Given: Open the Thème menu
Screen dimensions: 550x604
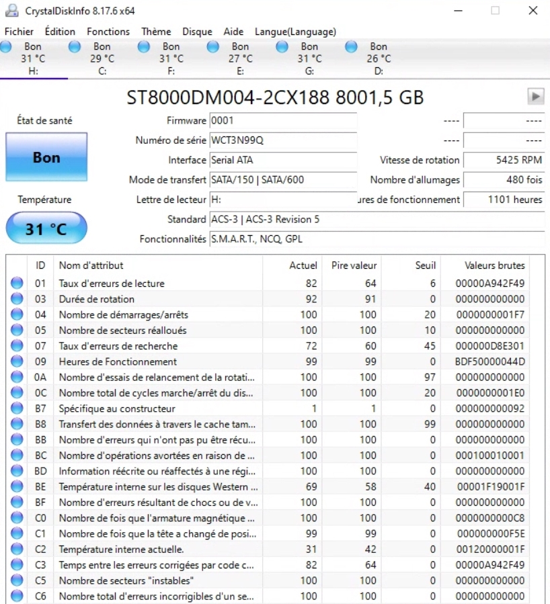Looking at the screenshot, I should pos(156,32).
